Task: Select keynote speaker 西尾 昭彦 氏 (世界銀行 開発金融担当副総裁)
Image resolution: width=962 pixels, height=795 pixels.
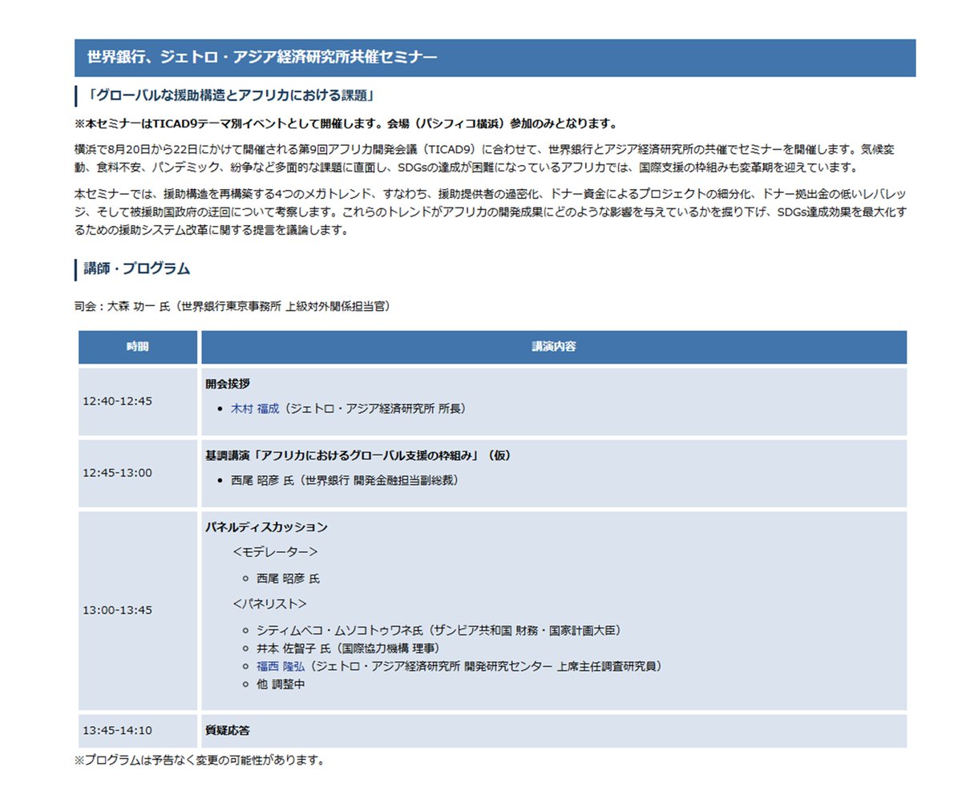Action: click(345, 480)
